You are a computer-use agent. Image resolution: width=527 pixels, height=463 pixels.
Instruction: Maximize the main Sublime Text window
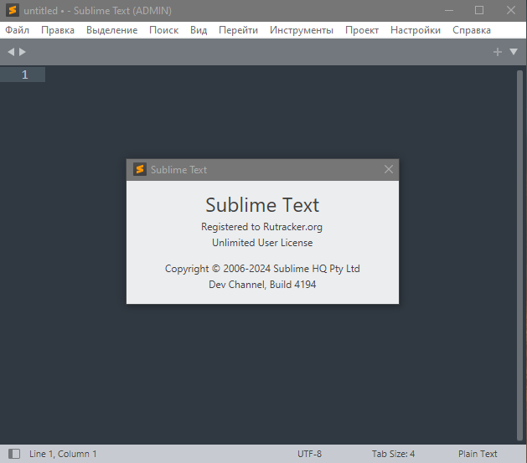479,10
